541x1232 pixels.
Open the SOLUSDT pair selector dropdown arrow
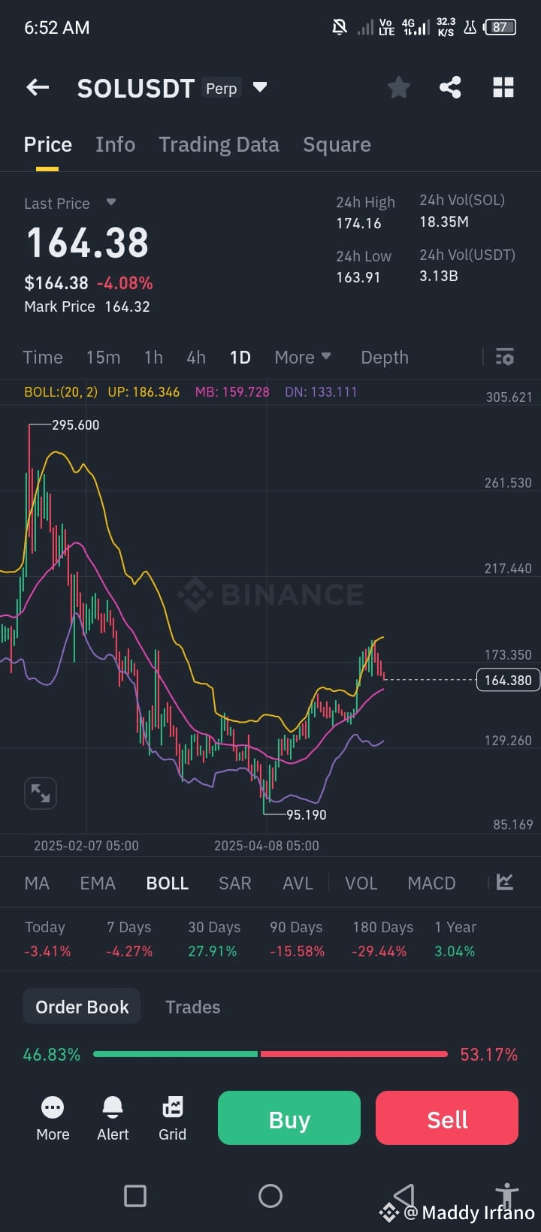[260, 87]
